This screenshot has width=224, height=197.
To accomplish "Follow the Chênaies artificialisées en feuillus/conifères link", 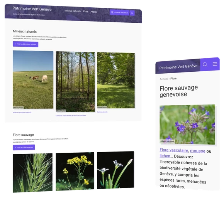I will click(x=71, y=116).
